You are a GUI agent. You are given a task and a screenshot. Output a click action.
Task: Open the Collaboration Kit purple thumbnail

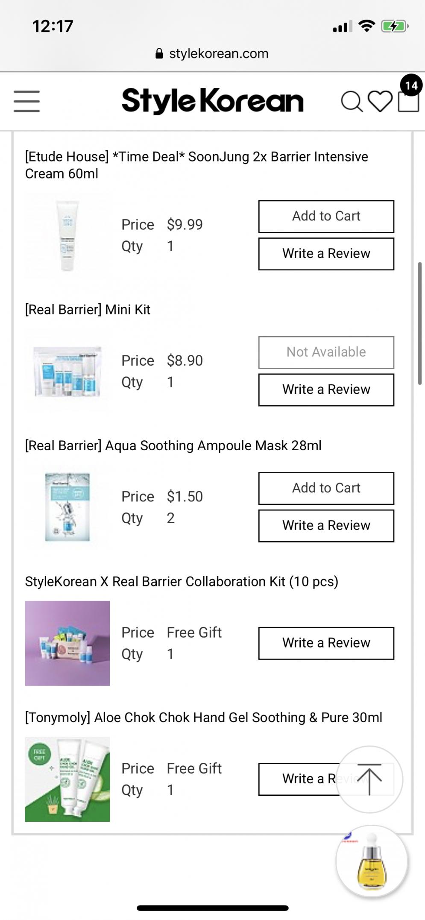tap(67, 643)
